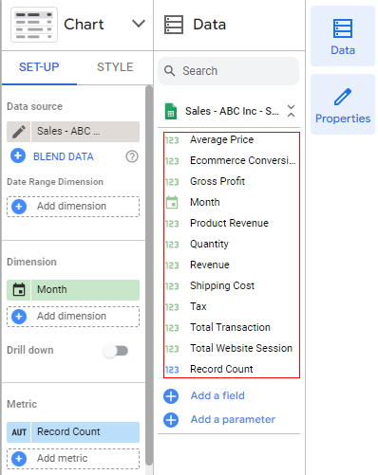This screenshot has height=475, width=378.
Task: Click the calendar icon beside Month field
Action: pyautogui.click(x=172, y=202)
